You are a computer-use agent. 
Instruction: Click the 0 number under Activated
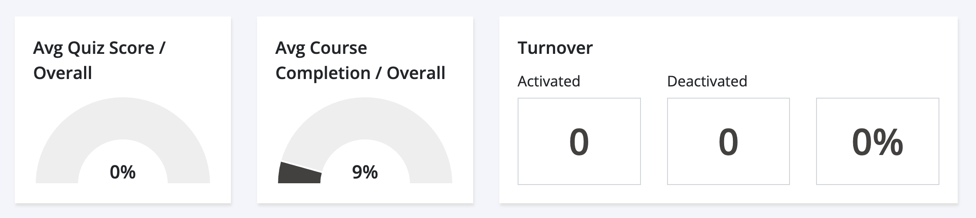[579, 142]
